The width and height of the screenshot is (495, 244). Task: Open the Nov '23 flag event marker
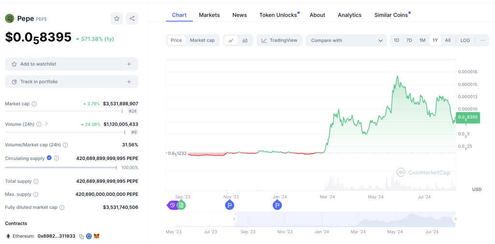[x=230, y=205]
